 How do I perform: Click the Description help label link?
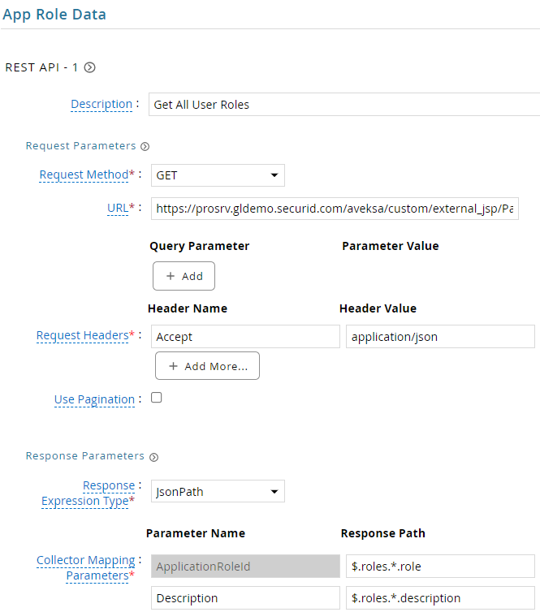[102, 104]
